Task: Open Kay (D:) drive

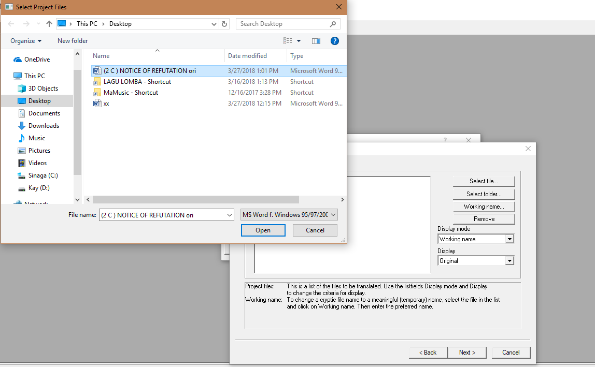Action: point(39,188)
